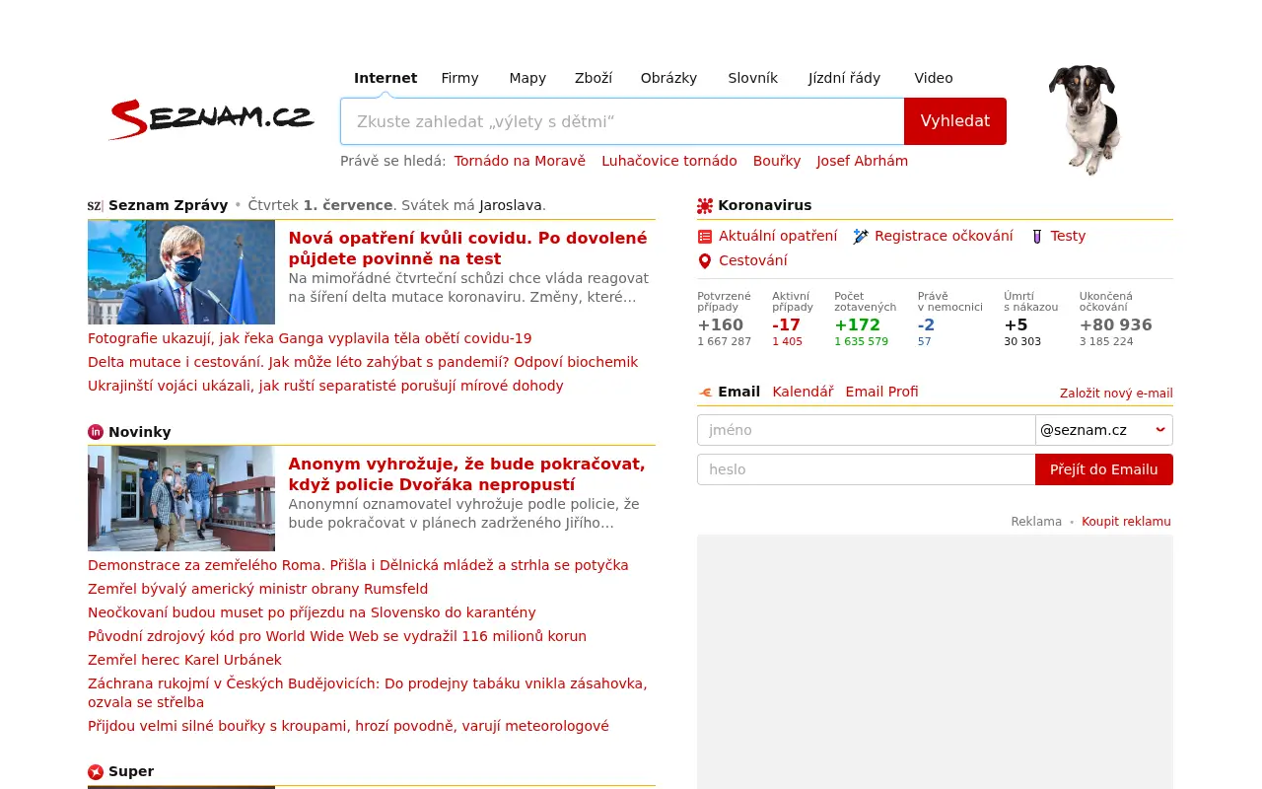Switch to the Mapy search tab

tap(527, 78)
